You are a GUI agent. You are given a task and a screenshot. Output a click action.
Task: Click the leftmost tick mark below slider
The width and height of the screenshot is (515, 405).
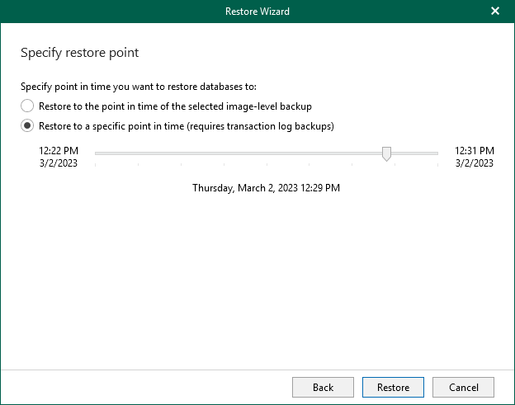click(x=96, y=164)
